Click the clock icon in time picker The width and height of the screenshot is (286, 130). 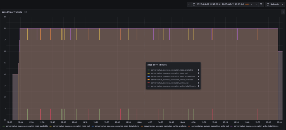(194, 4)
